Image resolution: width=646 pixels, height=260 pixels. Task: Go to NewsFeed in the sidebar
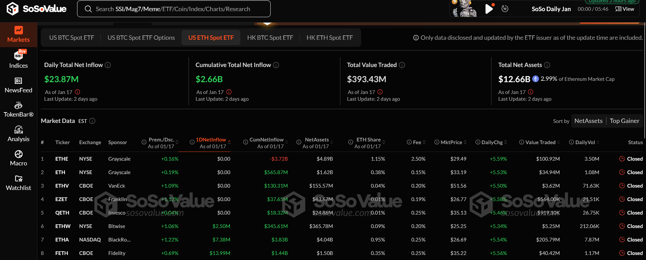(x=19, y=85)
